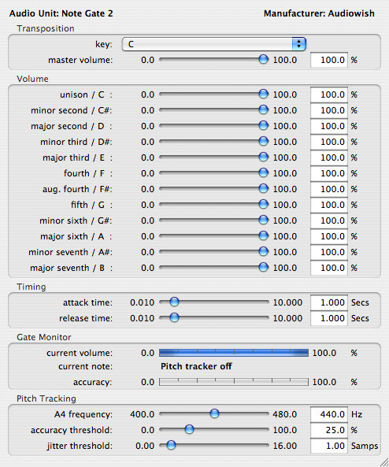Click the minor third / D# slider knob

pyautogui.click(x=263, y=142)
